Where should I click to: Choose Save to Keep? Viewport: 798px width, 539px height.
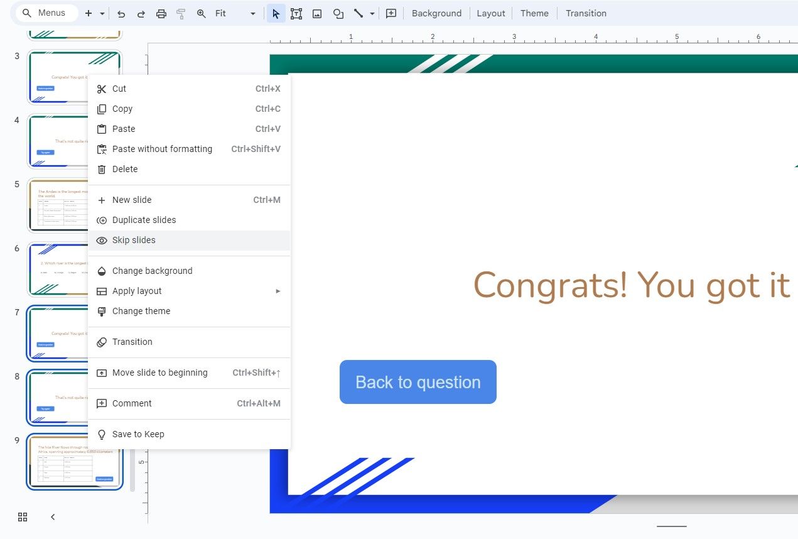(x=189, y=434)
